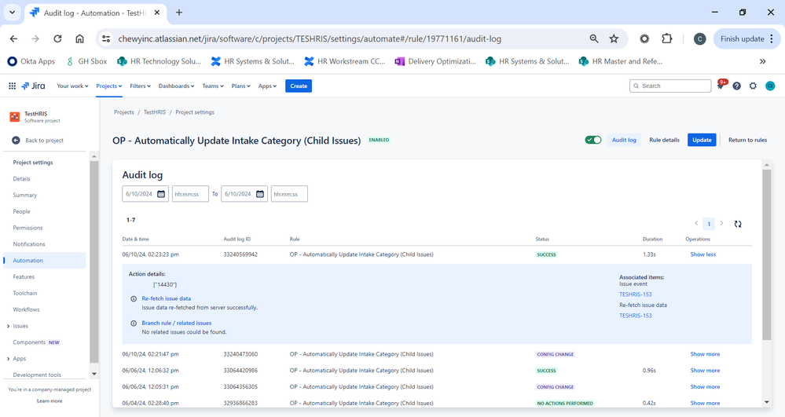Viewport: 785px width, 417px height.
Task: Open new browser tab
Action: (x=178, y=13)
